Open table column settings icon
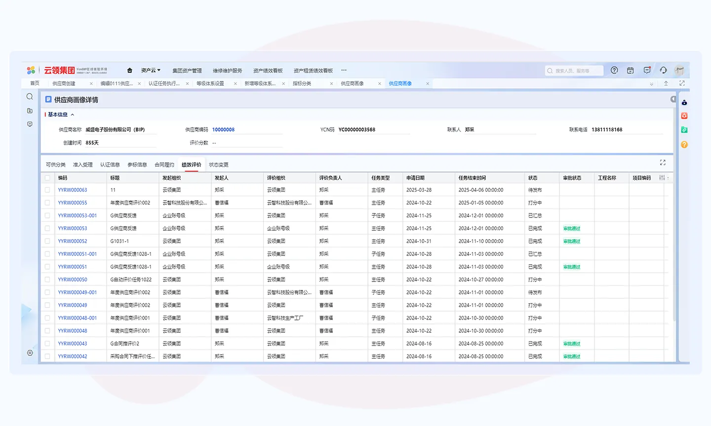 662,177
